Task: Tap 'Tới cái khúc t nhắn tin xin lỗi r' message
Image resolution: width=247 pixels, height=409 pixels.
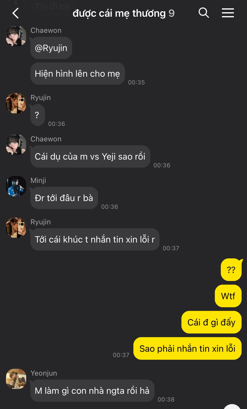Action: 95,240
